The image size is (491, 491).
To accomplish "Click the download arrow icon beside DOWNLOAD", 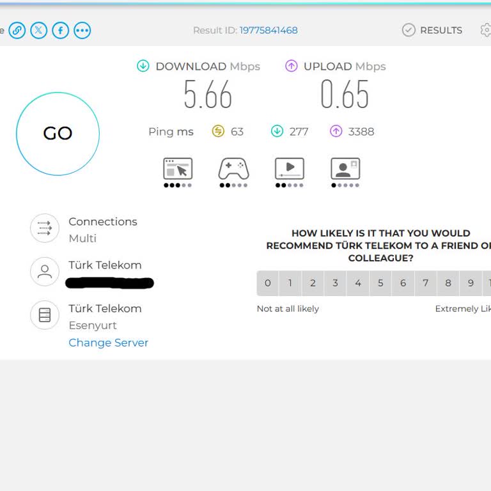I will (x=143, y=66).
